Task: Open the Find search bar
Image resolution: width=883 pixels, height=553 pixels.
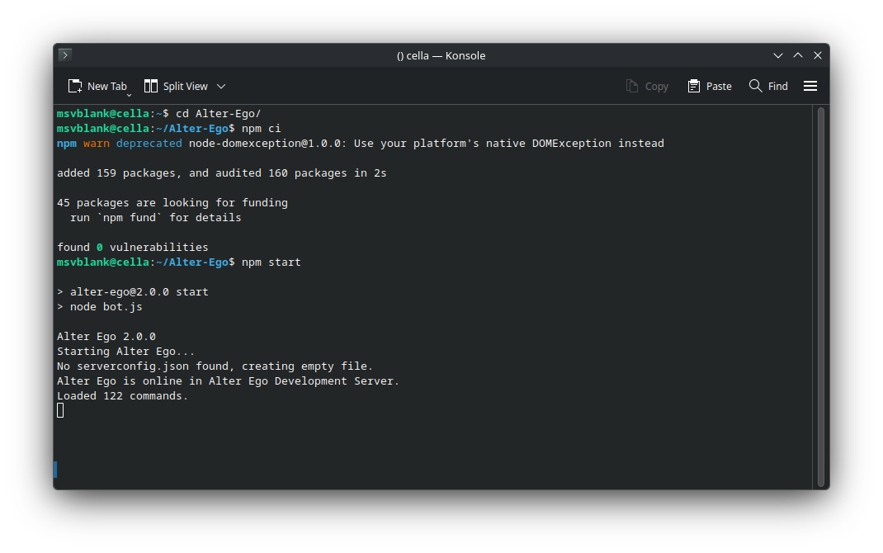Action: (x=768, y=86)
